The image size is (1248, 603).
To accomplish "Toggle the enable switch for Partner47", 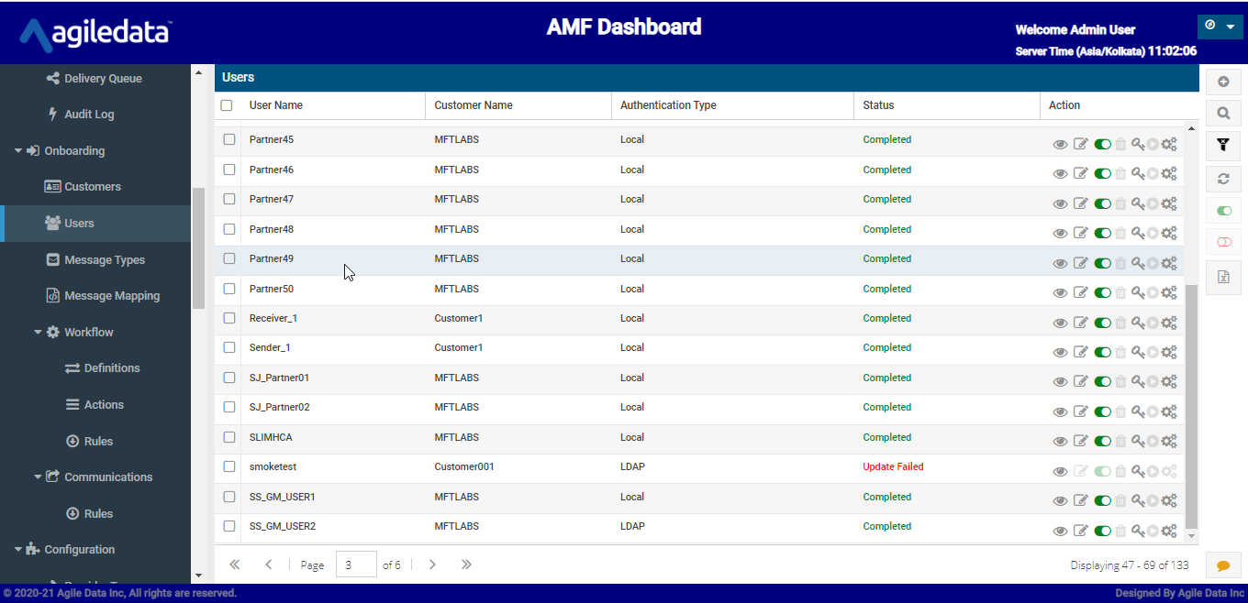I will click(x=1102, y=204).
